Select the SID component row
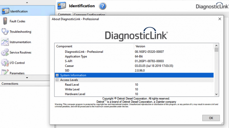This screenshot has height=128, width=229. (x=134, y=71)
